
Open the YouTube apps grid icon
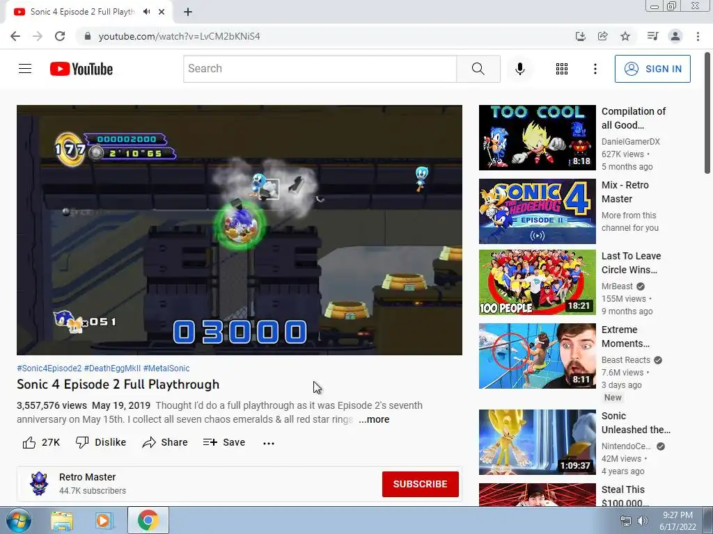(562, 69)
